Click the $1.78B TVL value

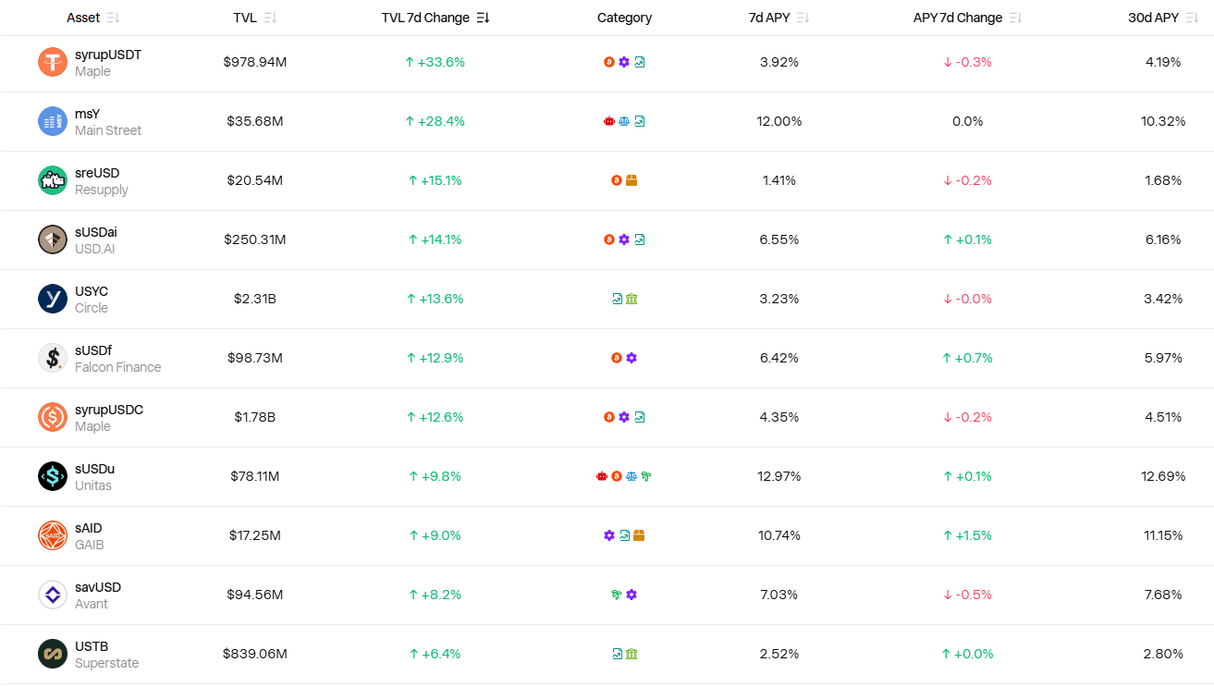pos(255,417)
